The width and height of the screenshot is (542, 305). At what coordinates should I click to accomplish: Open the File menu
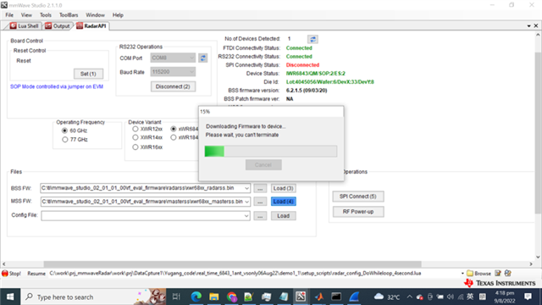tap(9, 15)
